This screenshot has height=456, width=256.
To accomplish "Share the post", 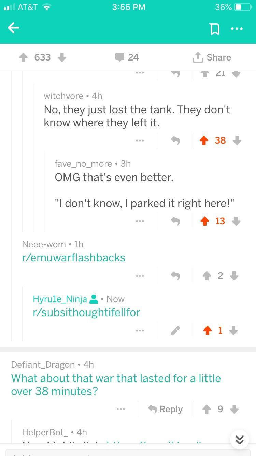I will 212,57.
